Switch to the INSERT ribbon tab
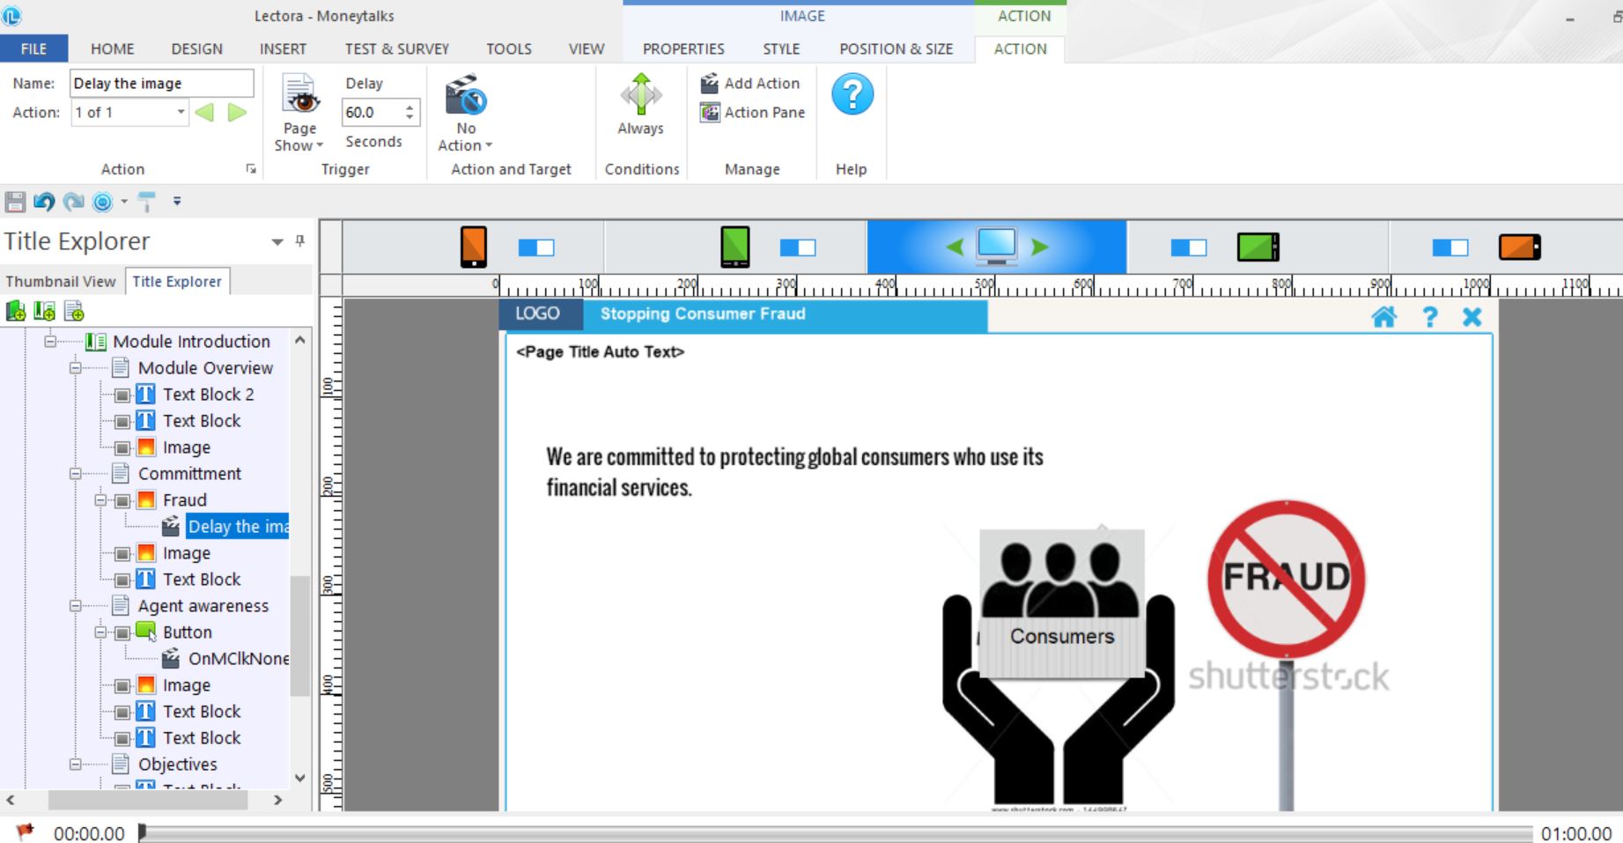The image size is (1623, 843). click(283, 48)
